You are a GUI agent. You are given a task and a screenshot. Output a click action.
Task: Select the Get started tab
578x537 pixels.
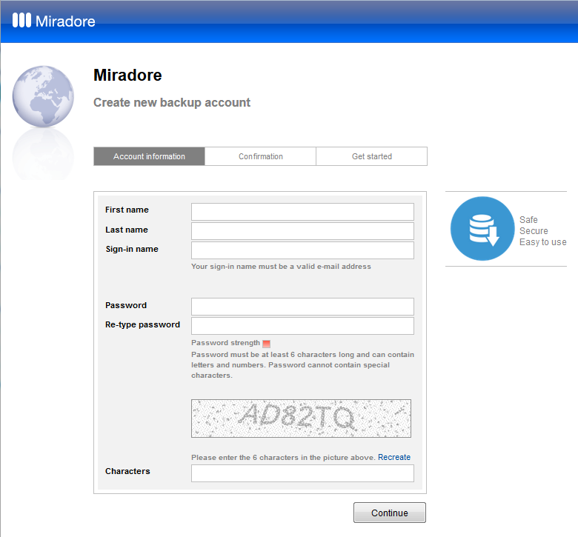click(x=371, y=156)
